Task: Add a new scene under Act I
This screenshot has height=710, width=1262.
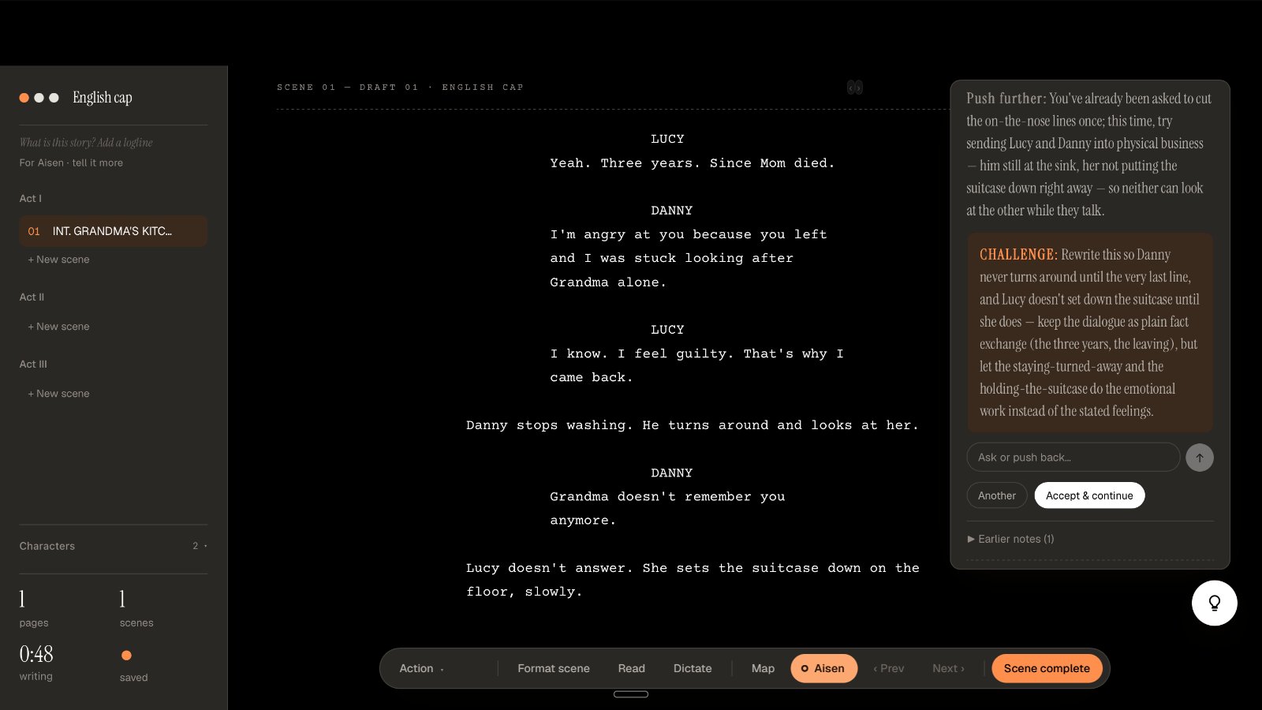Action: [58, 260]
